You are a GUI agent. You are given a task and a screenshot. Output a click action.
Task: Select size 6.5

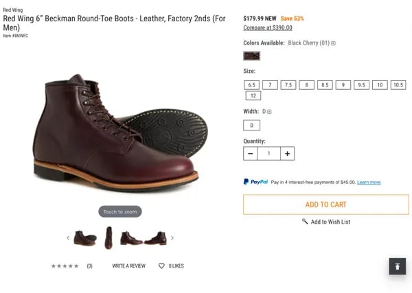(x=251, y=85)
